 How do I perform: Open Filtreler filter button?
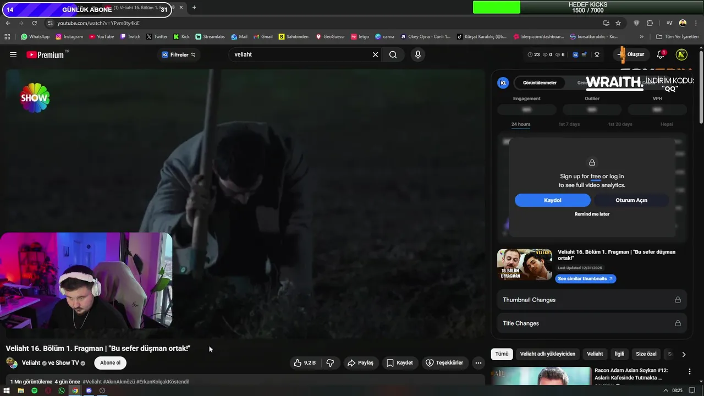[x=178, y=54]
